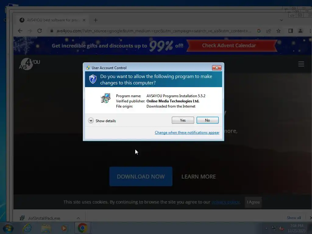
Task: Click the installer program icon in dialog
Action: click(x=105, y=98)
